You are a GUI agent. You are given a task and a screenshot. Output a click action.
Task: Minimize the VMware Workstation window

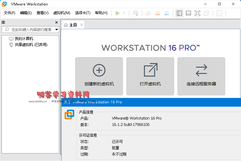point(205,4)
